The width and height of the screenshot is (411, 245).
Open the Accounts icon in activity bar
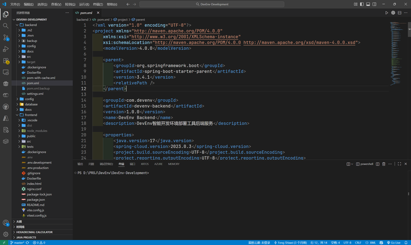point(6,223)
